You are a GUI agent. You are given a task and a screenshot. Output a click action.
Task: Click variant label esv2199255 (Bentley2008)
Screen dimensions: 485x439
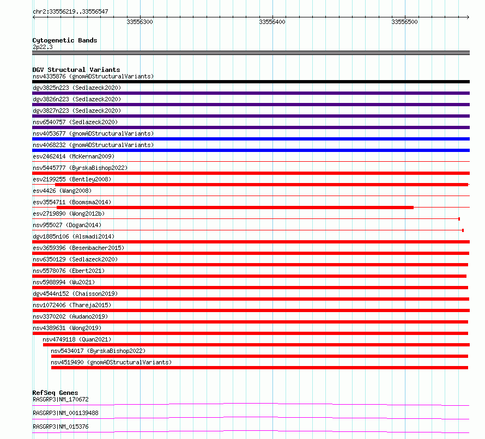72,179
